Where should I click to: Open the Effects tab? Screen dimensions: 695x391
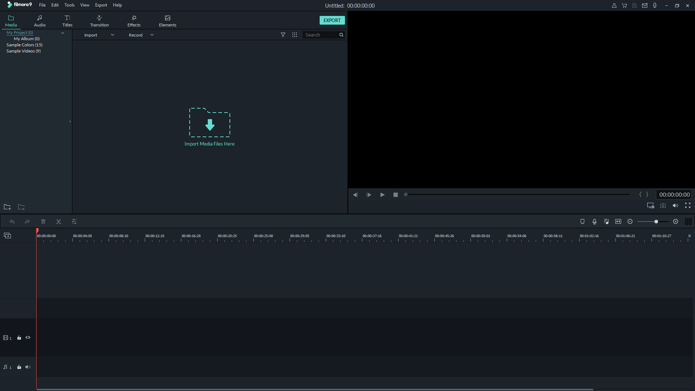click(x=134, y=21)
